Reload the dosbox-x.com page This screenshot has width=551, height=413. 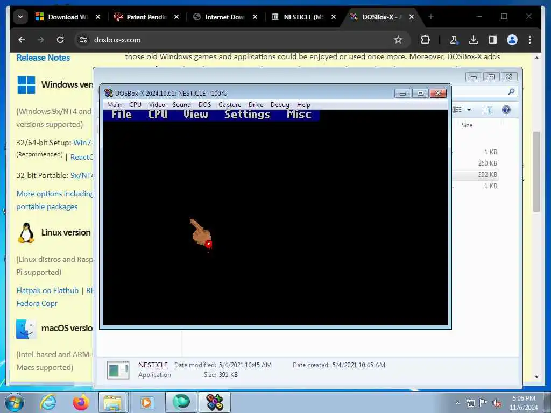[x=60, y=40]
